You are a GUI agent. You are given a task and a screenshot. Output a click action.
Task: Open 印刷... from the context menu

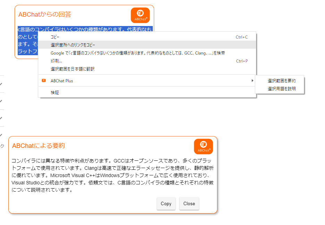56,61
